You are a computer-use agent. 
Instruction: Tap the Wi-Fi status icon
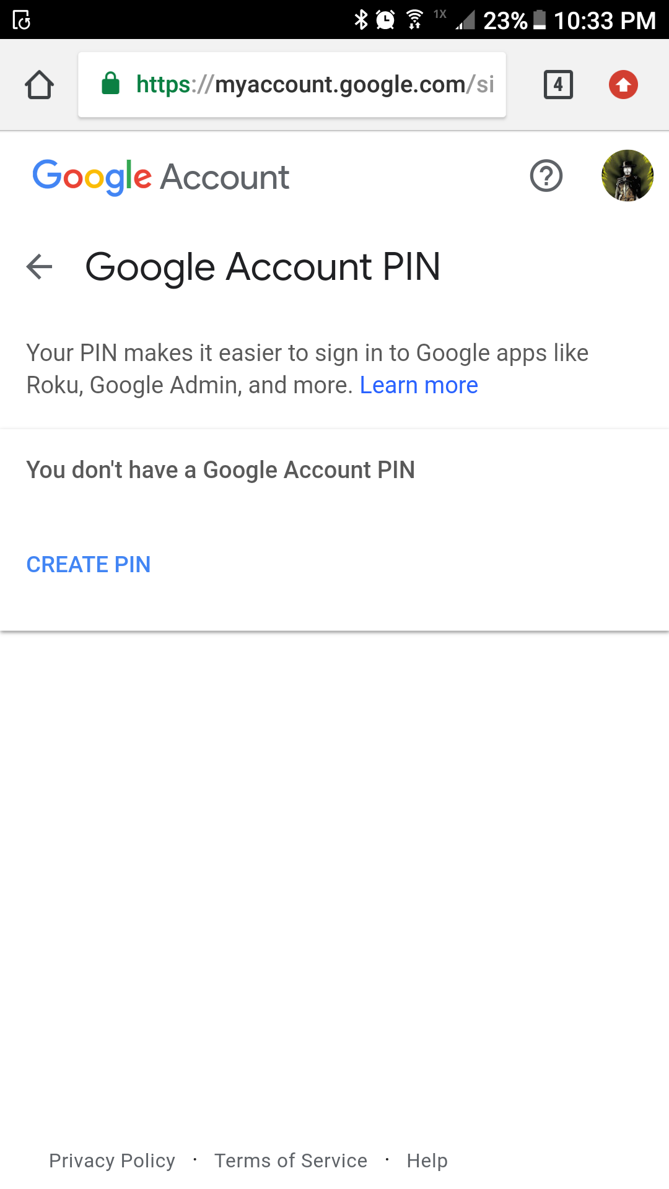click(414, 20)
